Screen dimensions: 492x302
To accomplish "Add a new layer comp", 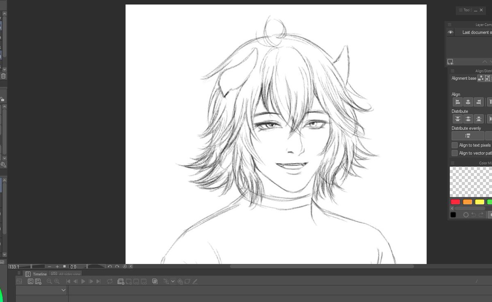I will (450, 62).
